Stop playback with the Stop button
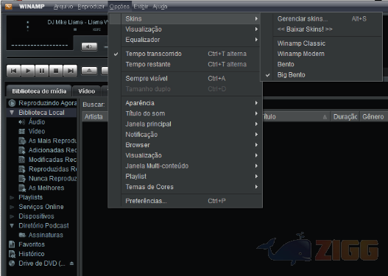The width and height of the screenshot is (388, 276). pyautogui.click(x=56, y=71)
